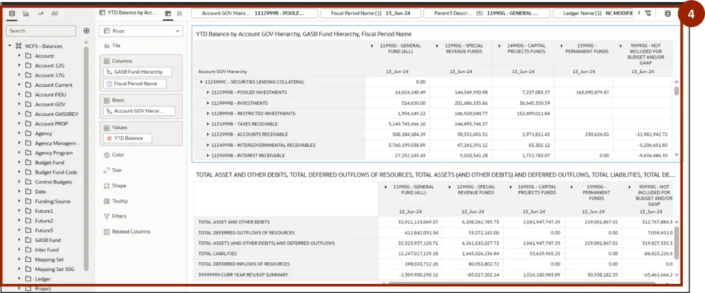Screen dimensions: 705x293
Task: Expand the GASB Fund folder
Action: click(x=19, y=240)
